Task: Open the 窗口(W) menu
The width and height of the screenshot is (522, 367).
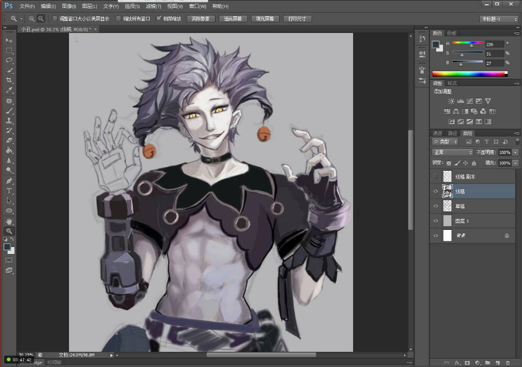Action: (197, 6)
